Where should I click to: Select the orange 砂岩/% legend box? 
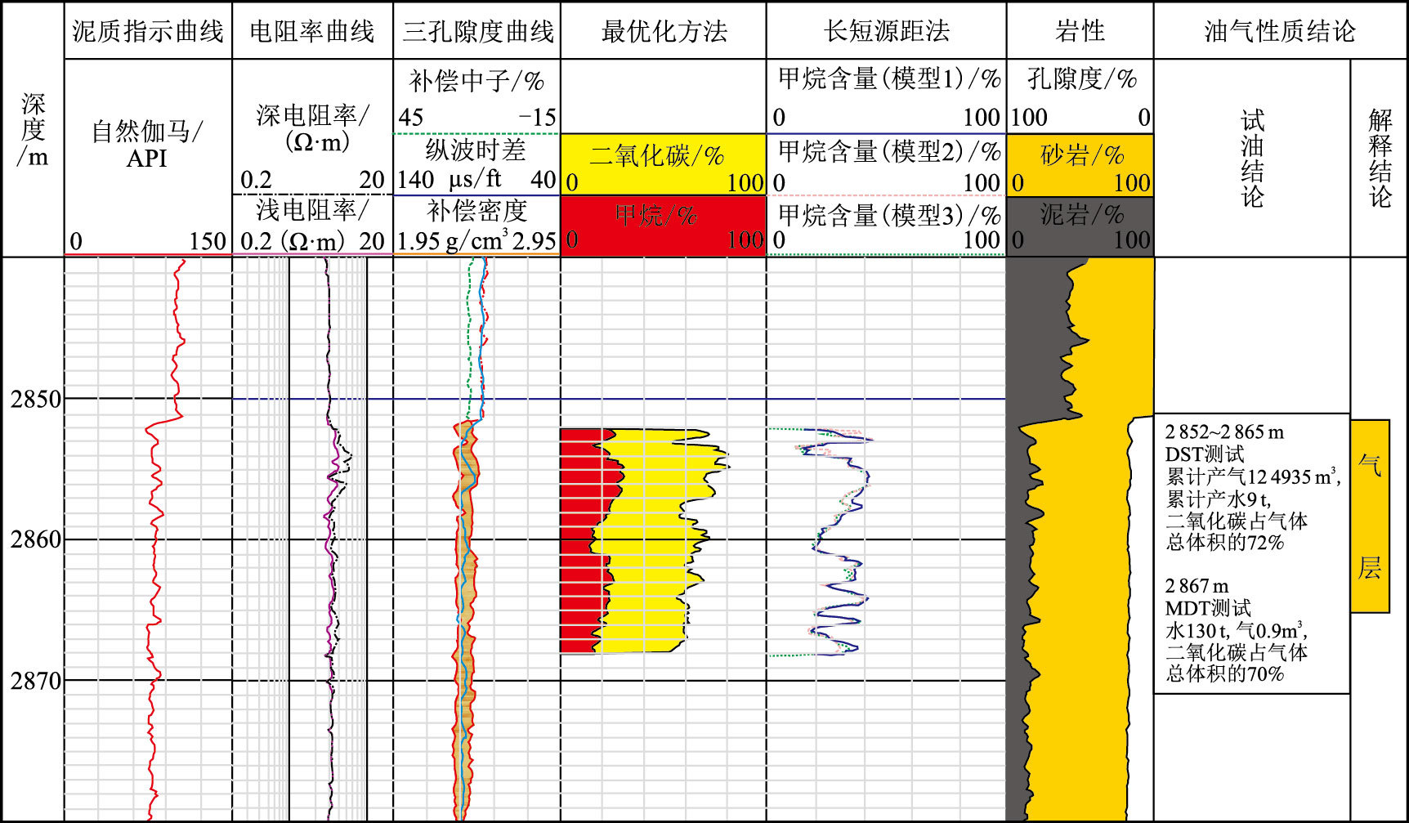pos(1080,165)
